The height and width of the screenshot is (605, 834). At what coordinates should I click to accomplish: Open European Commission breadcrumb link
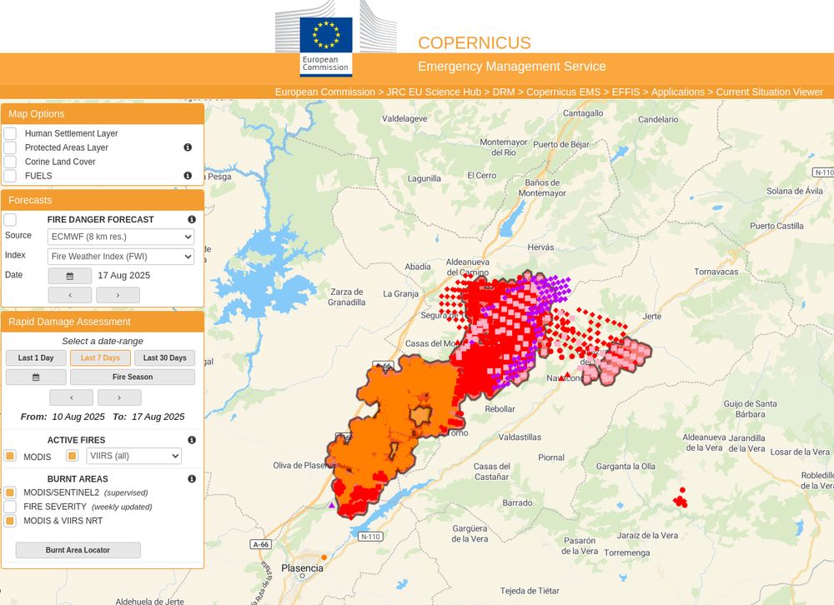tap(325, 92)
